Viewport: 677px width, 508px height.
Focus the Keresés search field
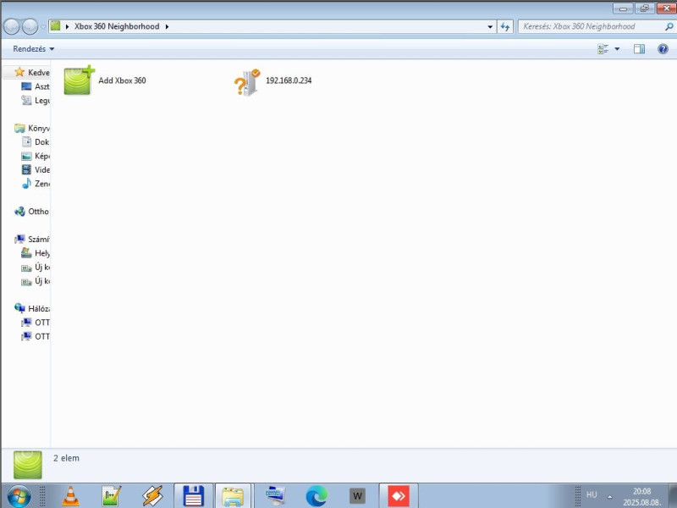(592, 26)
